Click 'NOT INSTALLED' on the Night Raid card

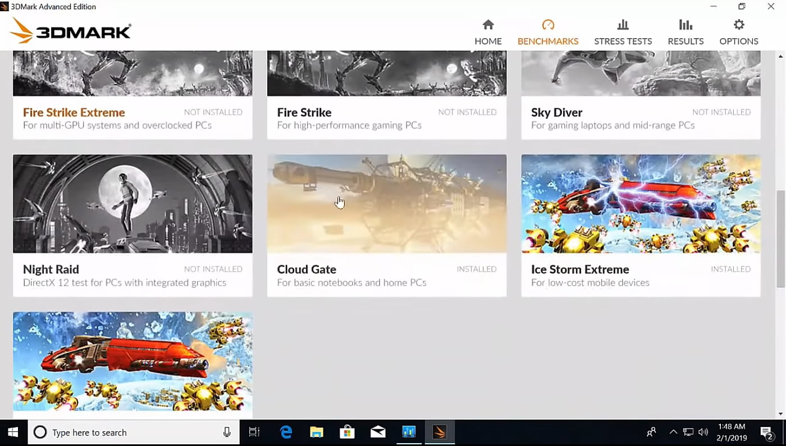pyautogui.click(x=213, y=269)
